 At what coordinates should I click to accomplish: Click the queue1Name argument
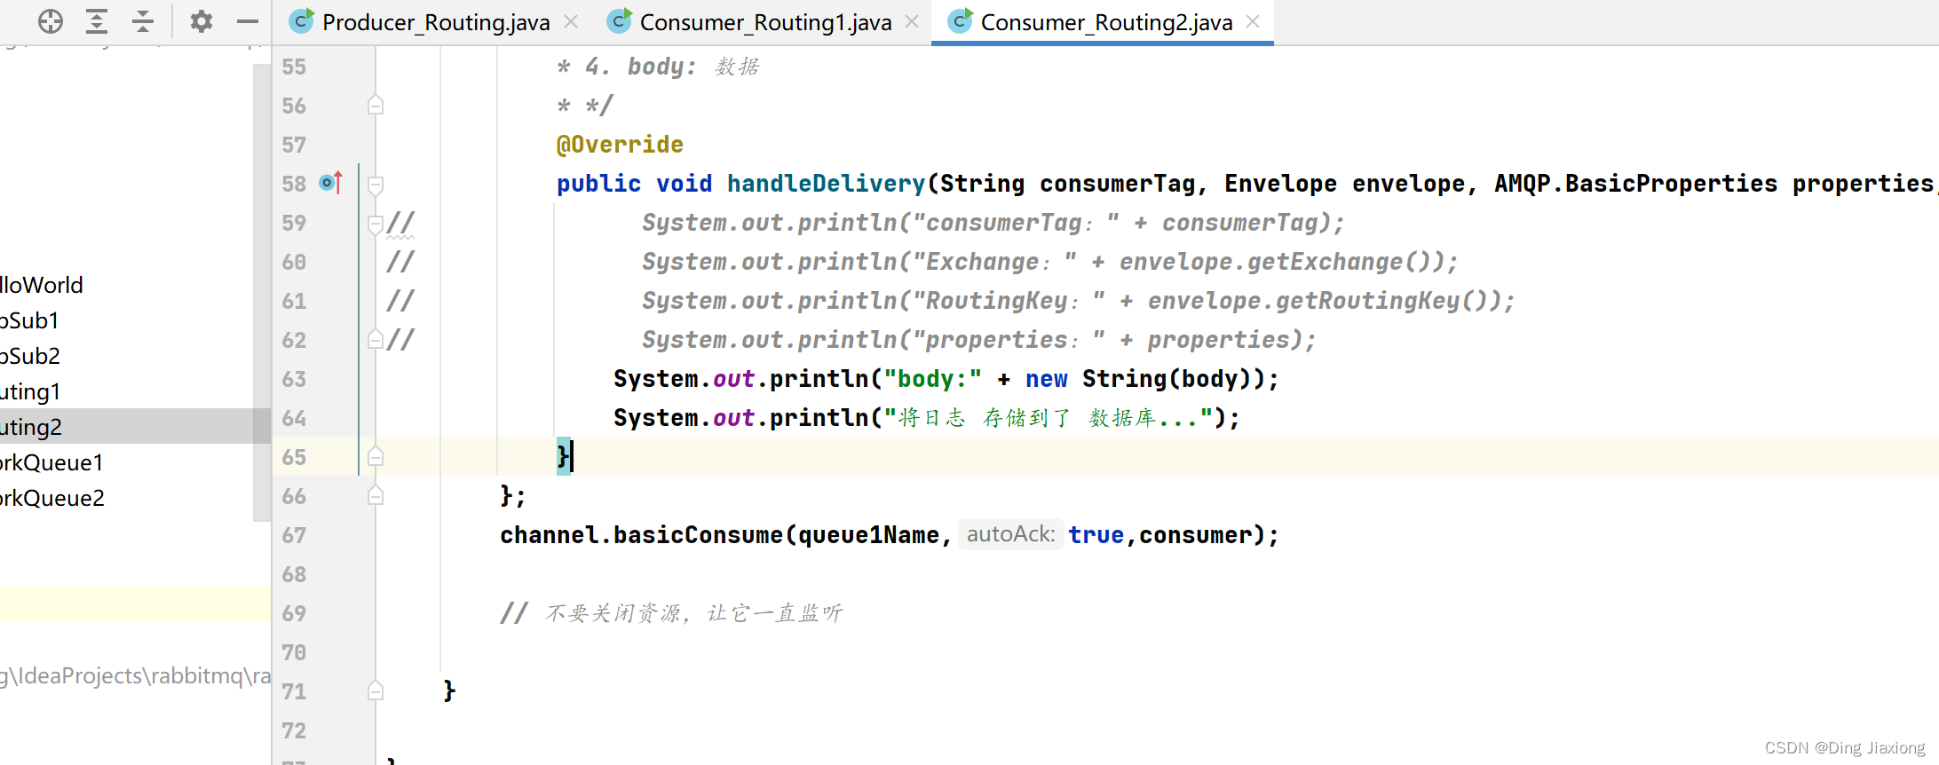pyautogui.click(x=868, y=535)
